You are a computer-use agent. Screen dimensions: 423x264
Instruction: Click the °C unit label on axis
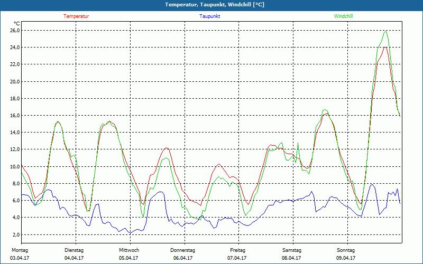pos(17,23)
